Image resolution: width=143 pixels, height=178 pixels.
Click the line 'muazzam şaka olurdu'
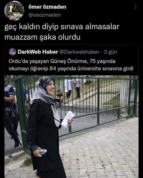click(43, 37)
